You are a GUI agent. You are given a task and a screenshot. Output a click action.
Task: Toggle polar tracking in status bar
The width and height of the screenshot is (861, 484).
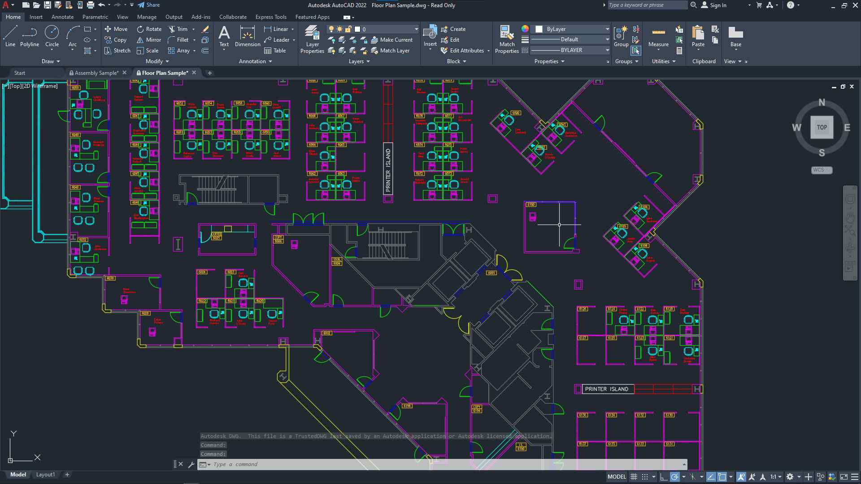(674, 477)
